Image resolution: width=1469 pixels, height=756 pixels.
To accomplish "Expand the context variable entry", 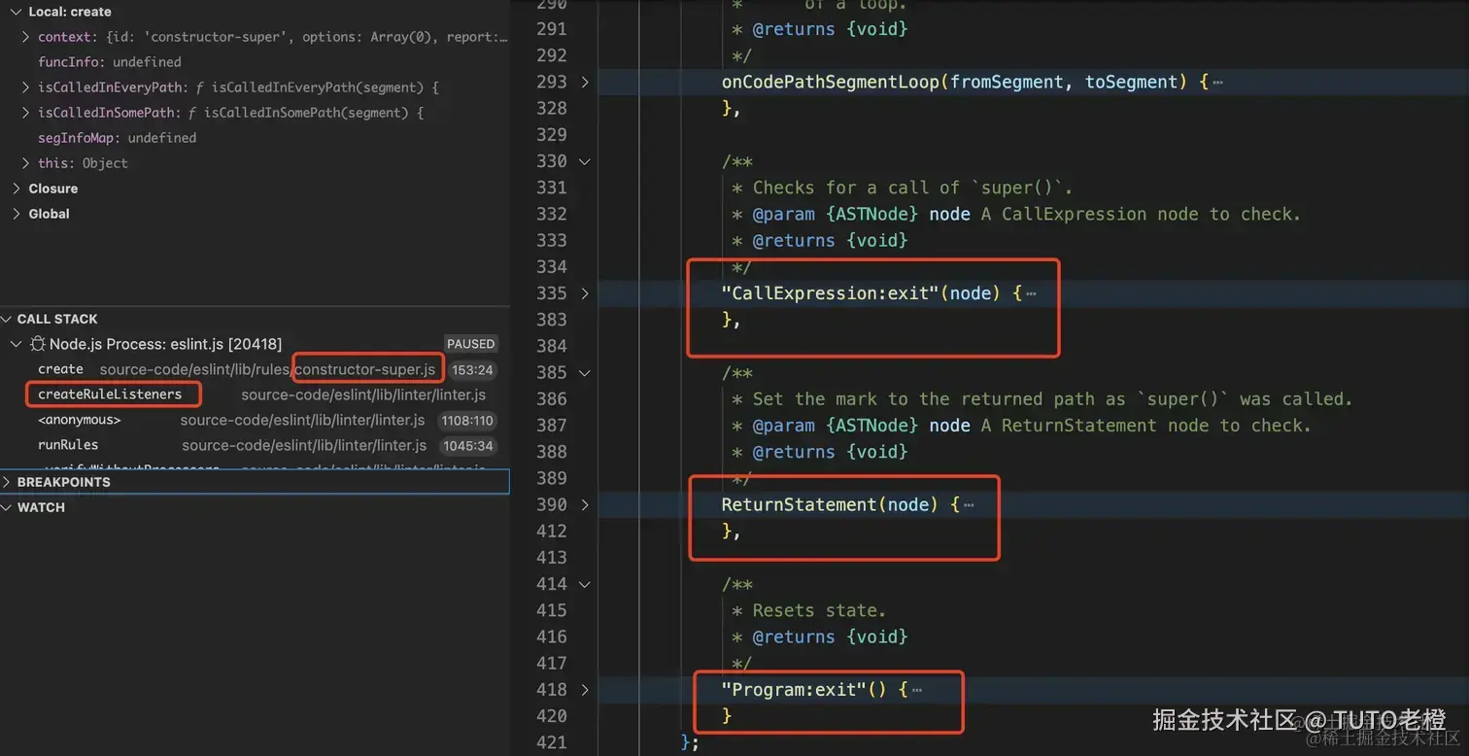I will [x=26, y=37].
